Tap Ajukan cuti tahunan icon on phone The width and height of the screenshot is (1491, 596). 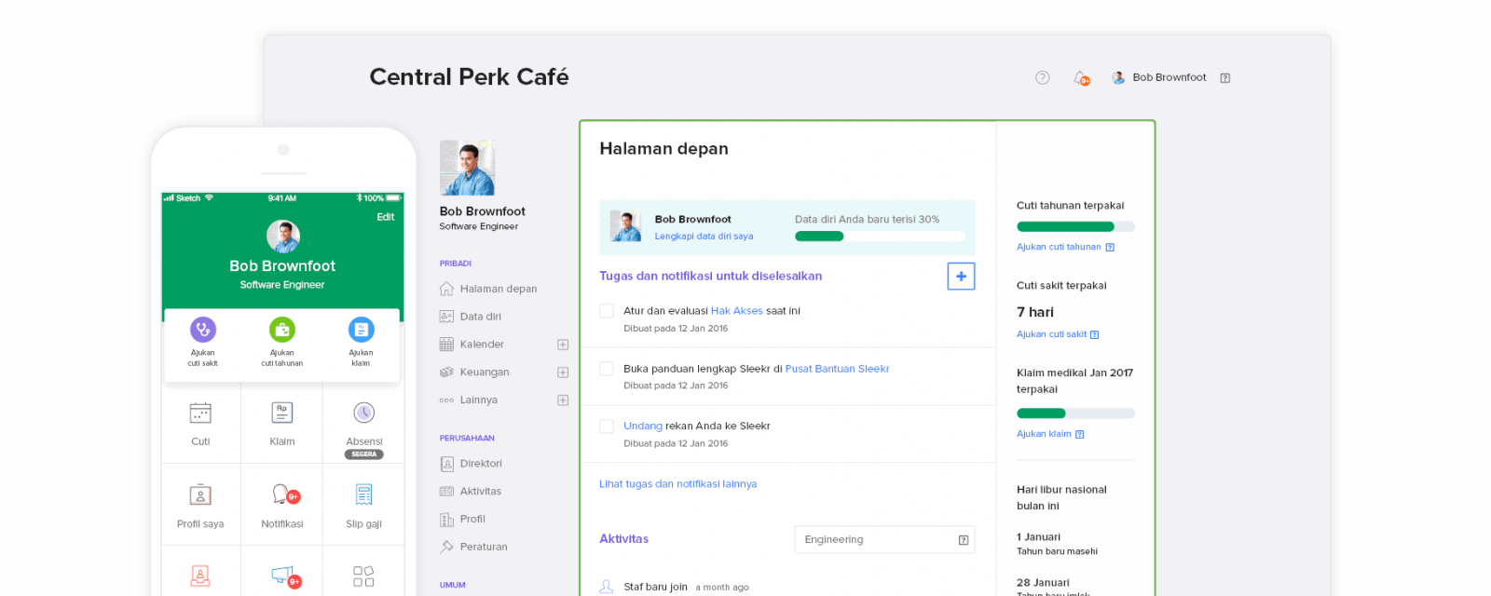tap(282, 329)
